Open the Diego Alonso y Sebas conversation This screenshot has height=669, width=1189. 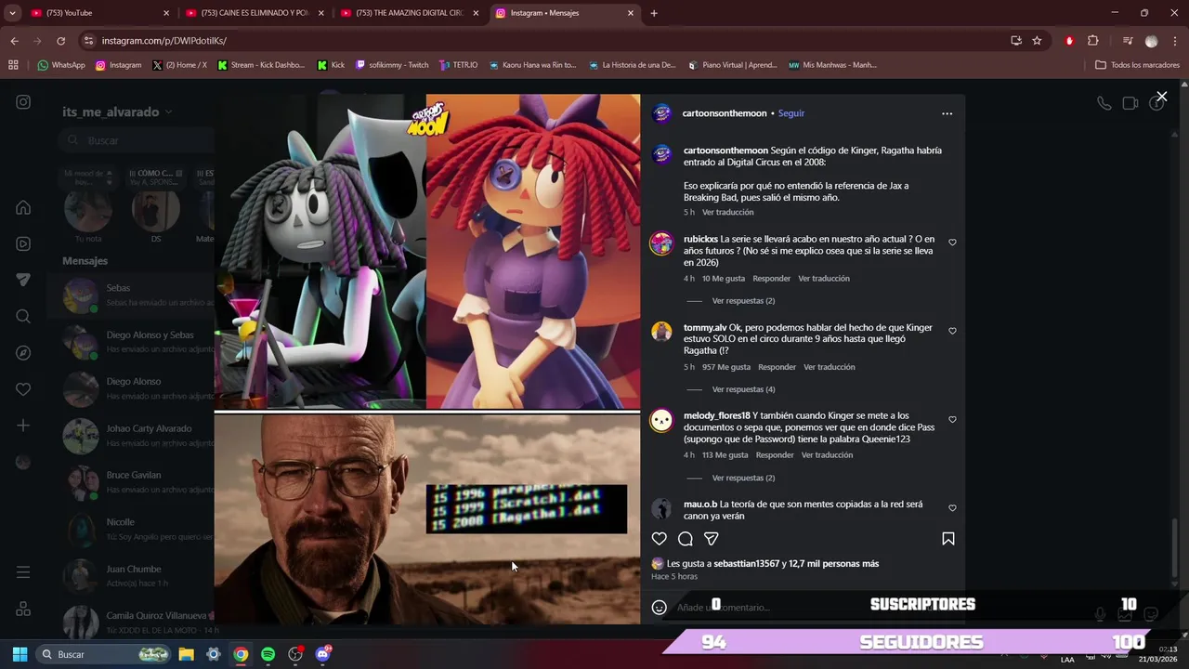click(130, 341)
